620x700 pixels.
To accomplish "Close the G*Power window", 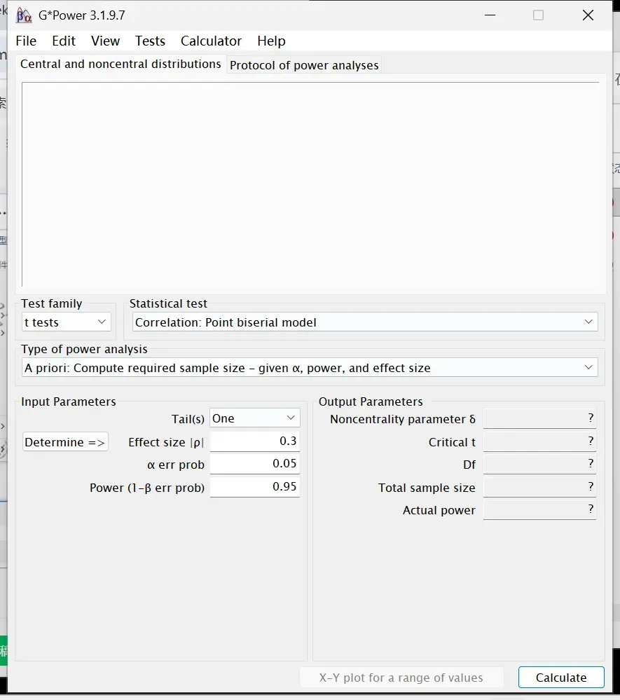I will tap(588, 15).
